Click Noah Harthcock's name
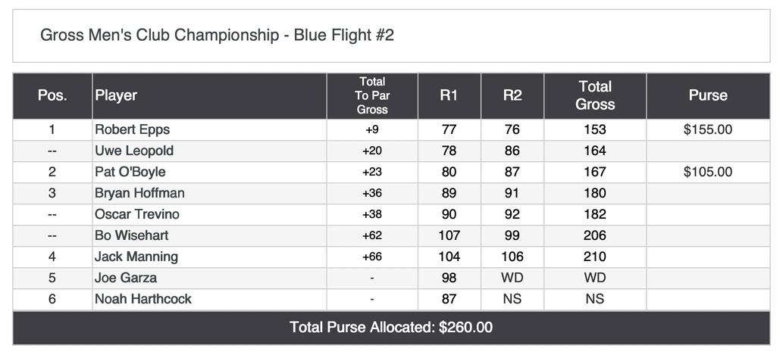This screenshot has width=783, height=364. click(143, 299)
